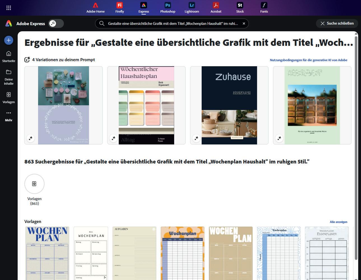Screen dimensions: 361x280
Task: Close search with Suche schließen
Action: (337, 23)
